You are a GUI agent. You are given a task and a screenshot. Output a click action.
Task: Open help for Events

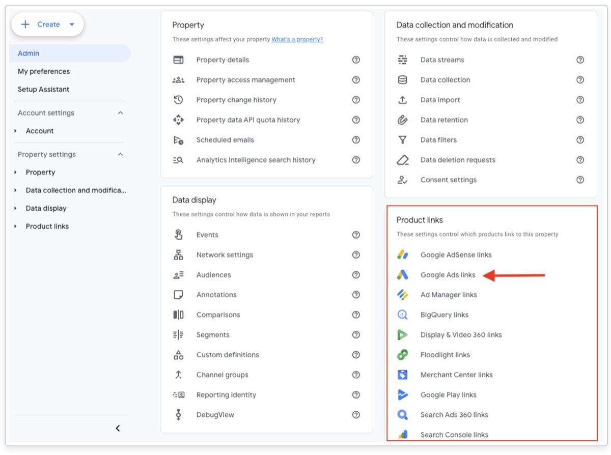pos(356,235)
